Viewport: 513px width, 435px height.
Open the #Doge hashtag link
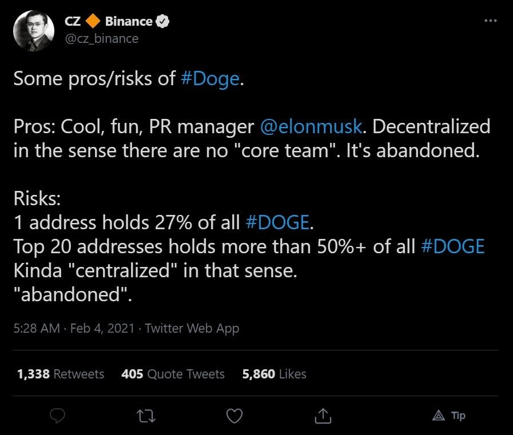click(x=210, y=79)
